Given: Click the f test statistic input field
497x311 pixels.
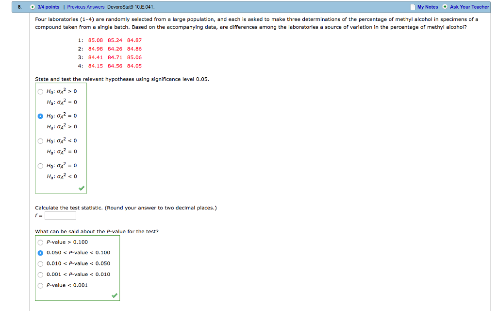Looking at the screenshot, I should (60, 215).
